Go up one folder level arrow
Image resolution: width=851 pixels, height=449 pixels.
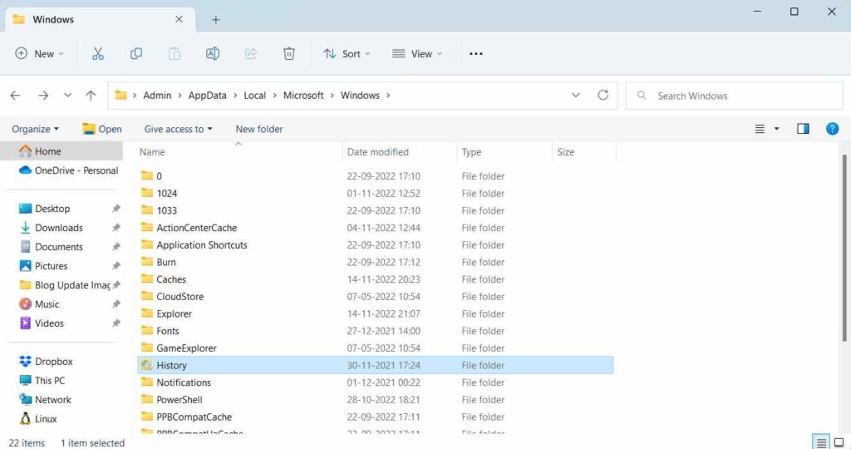pyautogui.click(x=91, y=96)
